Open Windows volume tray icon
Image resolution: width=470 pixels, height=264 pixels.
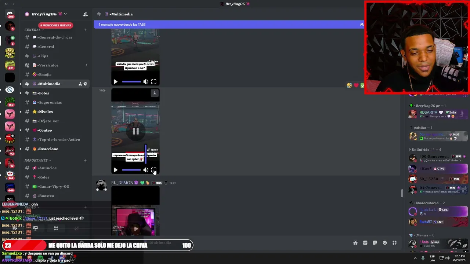pos(447,258)
